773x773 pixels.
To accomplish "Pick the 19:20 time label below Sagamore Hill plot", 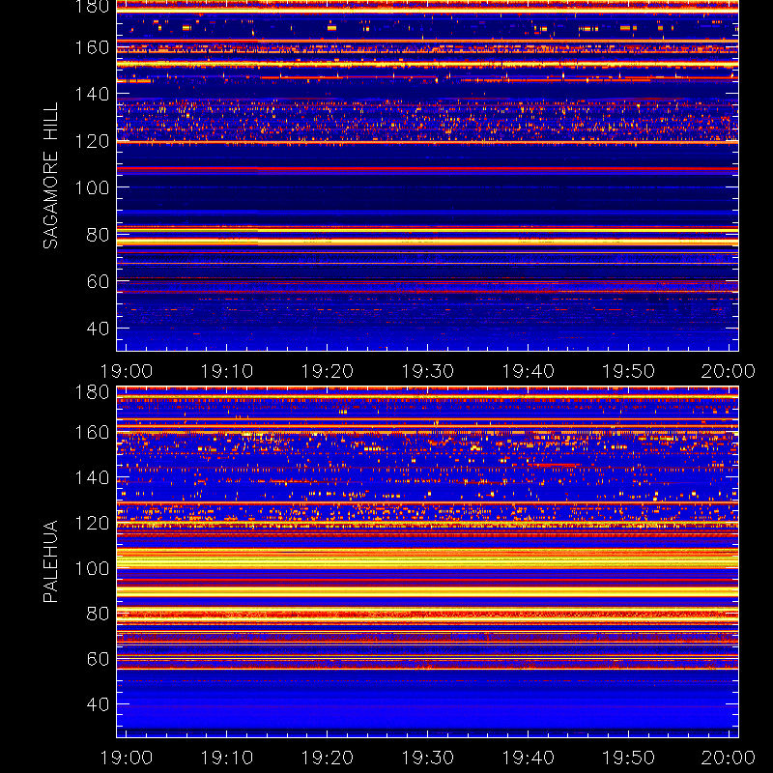I will tap(328, 371).
